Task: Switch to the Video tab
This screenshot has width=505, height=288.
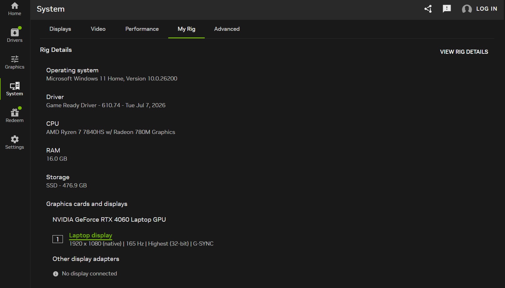Action: [98, 29]
